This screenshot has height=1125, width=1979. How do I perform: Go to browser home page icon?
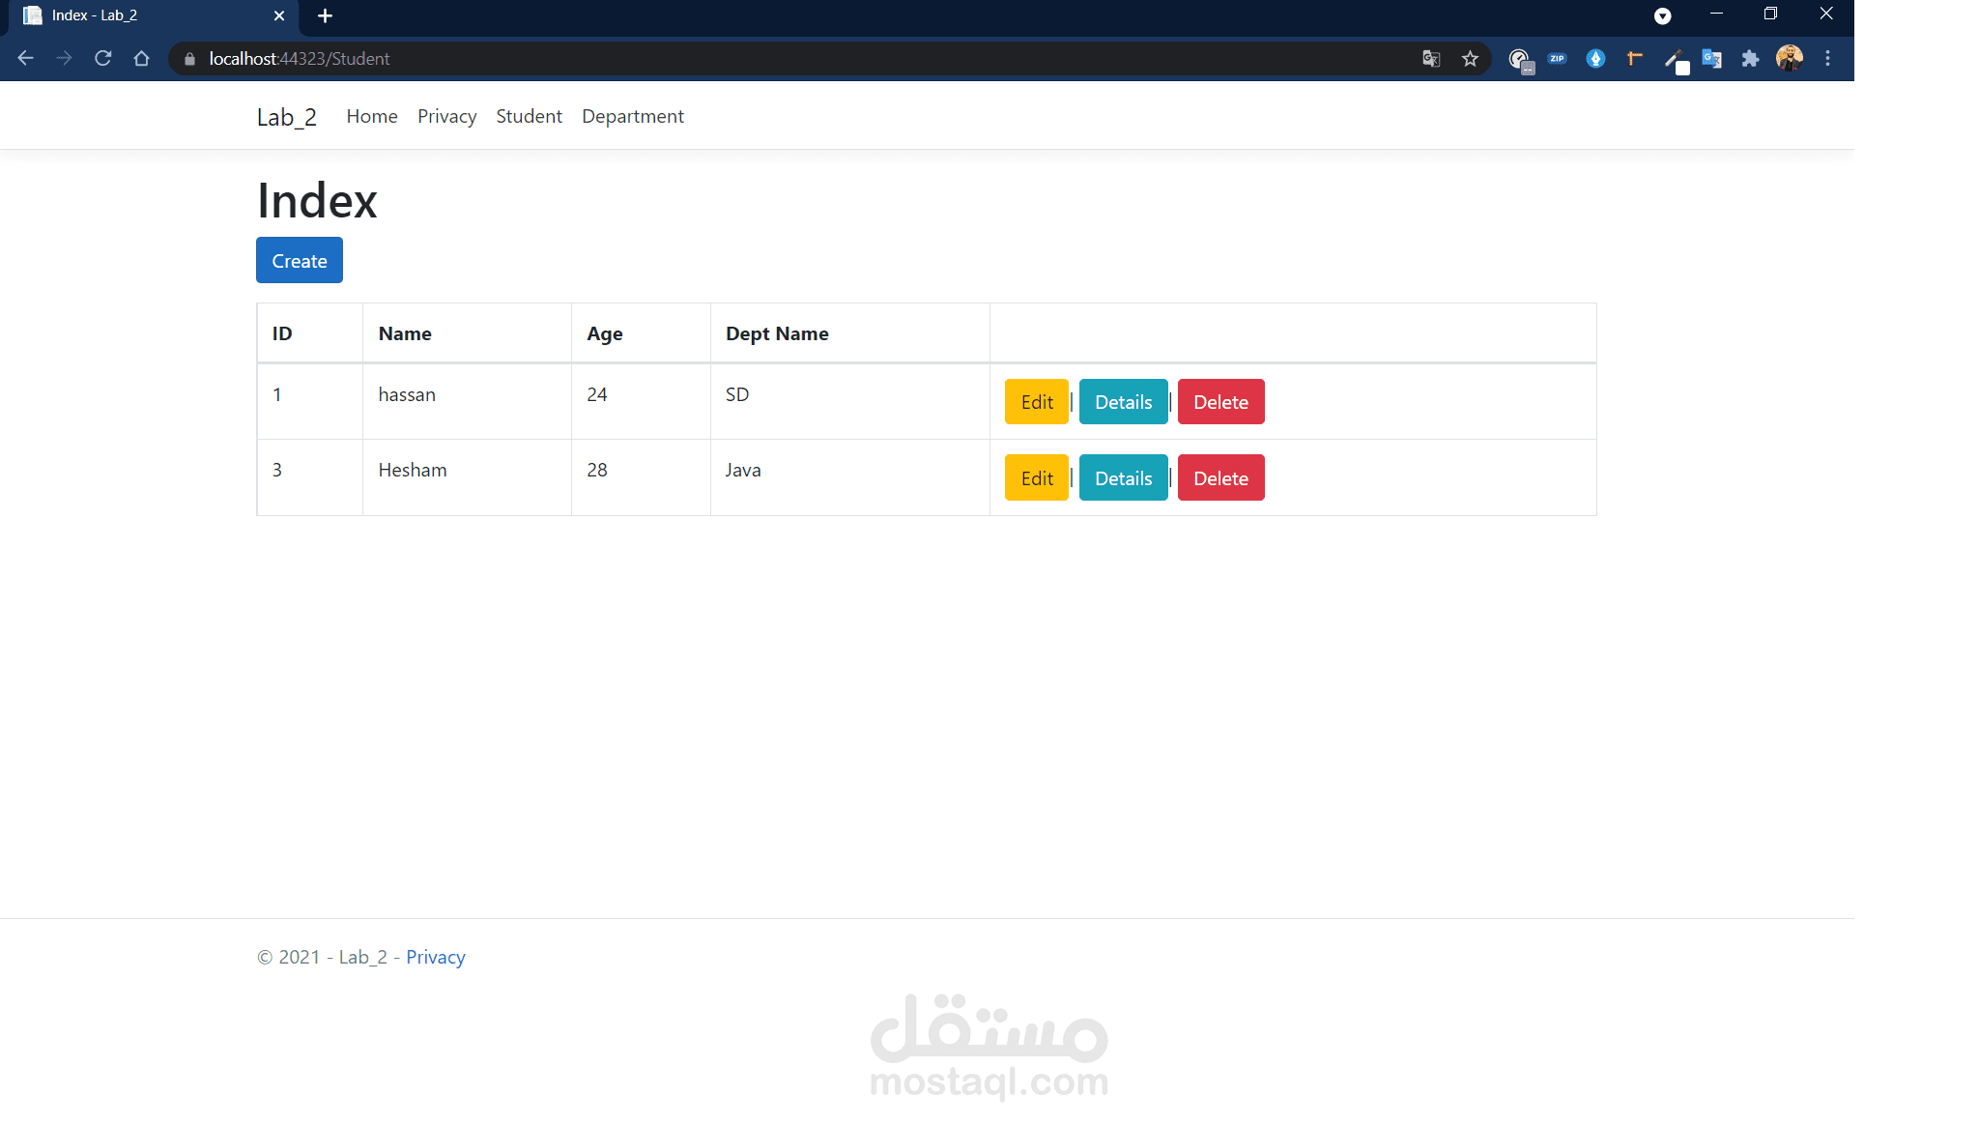(141, 59)
